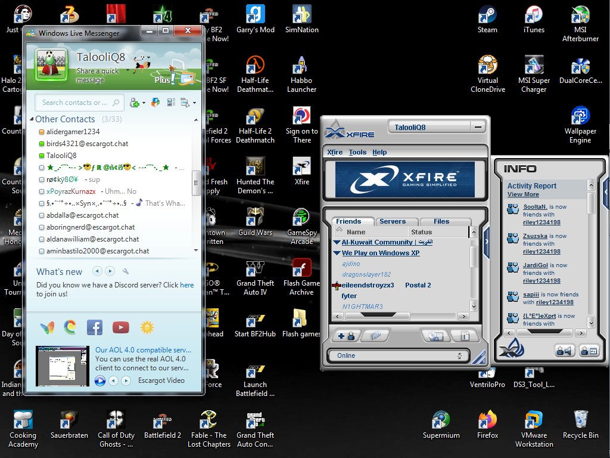Click the YouTube icon in Messenger's bottom bar
Viewport: 610px width, 458px height.
(121, 327)
